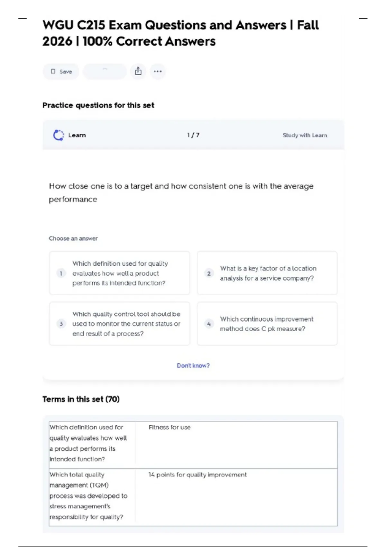Click the 'Terms in this set (70)' heading

(81, 399)
